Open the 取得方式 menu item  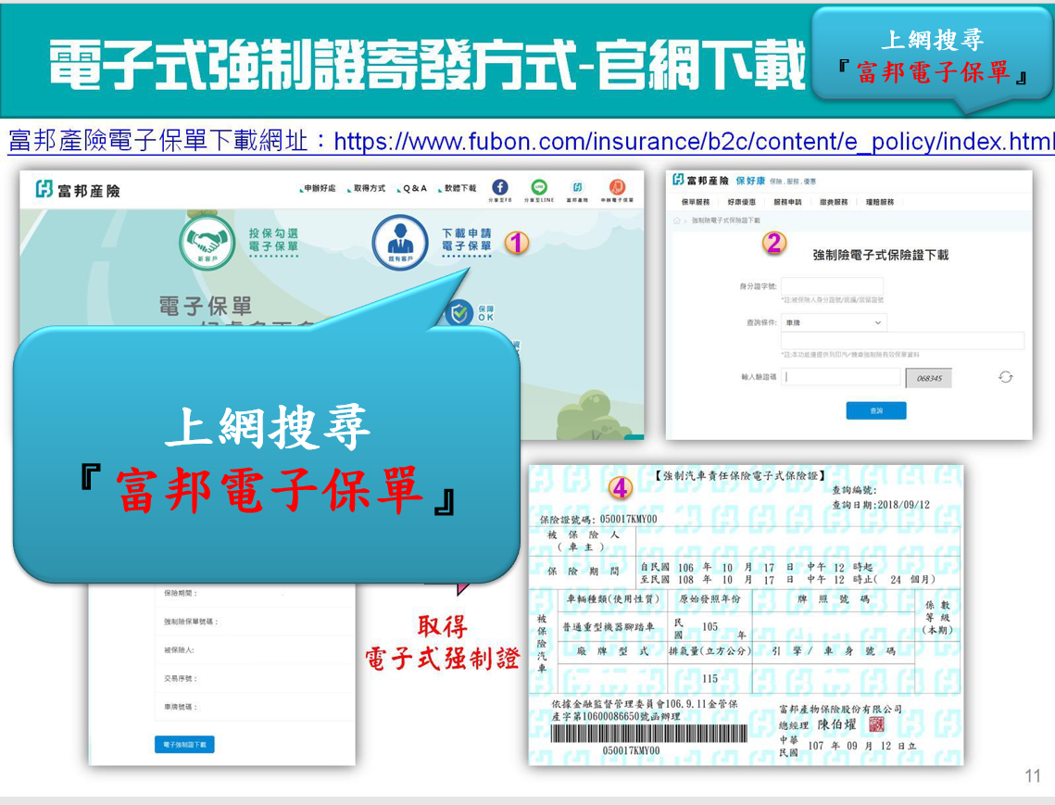click(x=368, y=188)
